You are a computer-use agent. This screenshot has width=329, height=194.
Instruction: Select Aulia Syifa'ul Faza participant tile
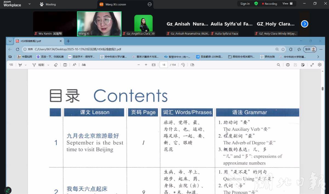click(x=232, y=24)
